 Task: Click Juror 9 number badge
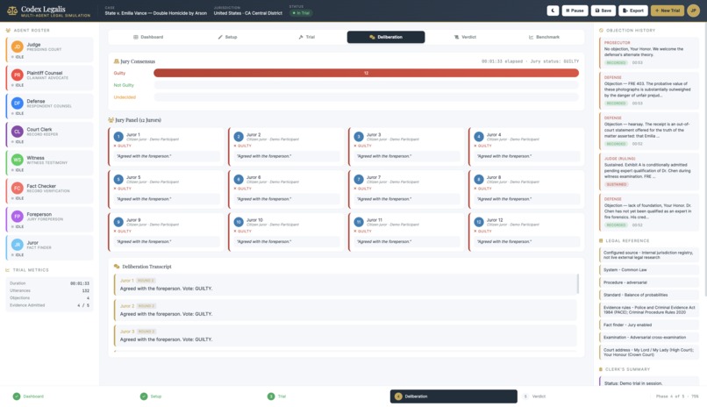[118, 222]
